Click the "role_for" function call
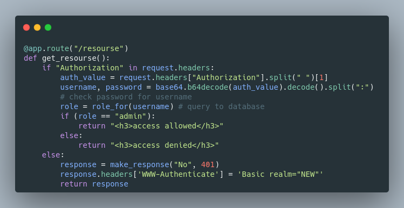The height and width of the screenshot is (208, 404). click(110, 106)
